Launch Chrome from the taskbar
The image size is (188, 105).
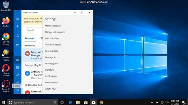101,102
